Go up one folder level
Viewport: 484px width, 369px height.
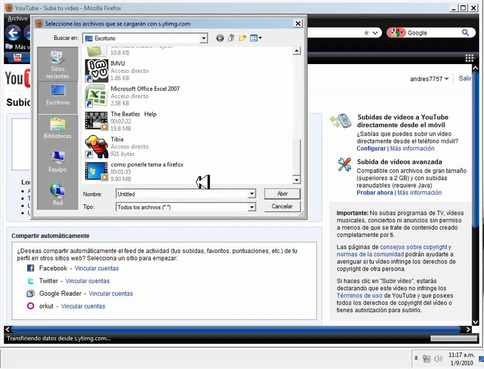(x=231, y=38)
